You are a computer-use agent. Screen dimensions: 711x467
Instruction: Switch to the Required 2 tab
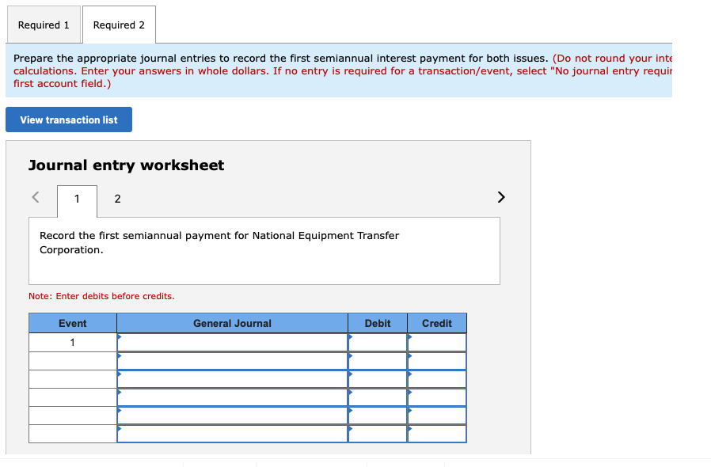click(x=119, y=24)
